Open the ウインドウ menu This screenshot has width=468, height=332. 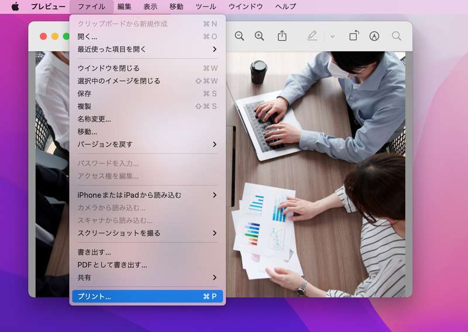coord(246,6)
